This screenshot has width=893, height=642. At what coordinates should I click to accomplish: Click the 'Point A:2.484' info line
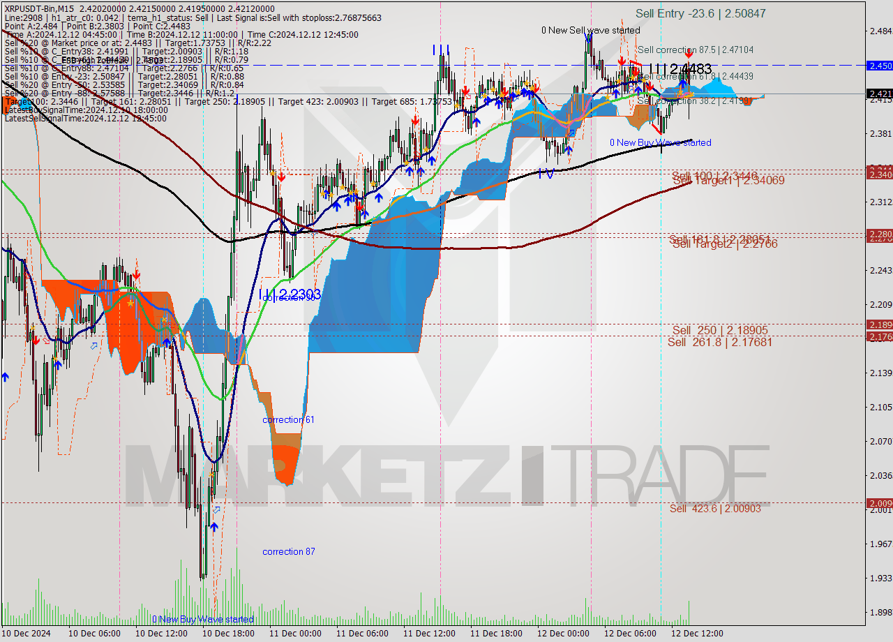pyautogui.click(x=97, y=26)
